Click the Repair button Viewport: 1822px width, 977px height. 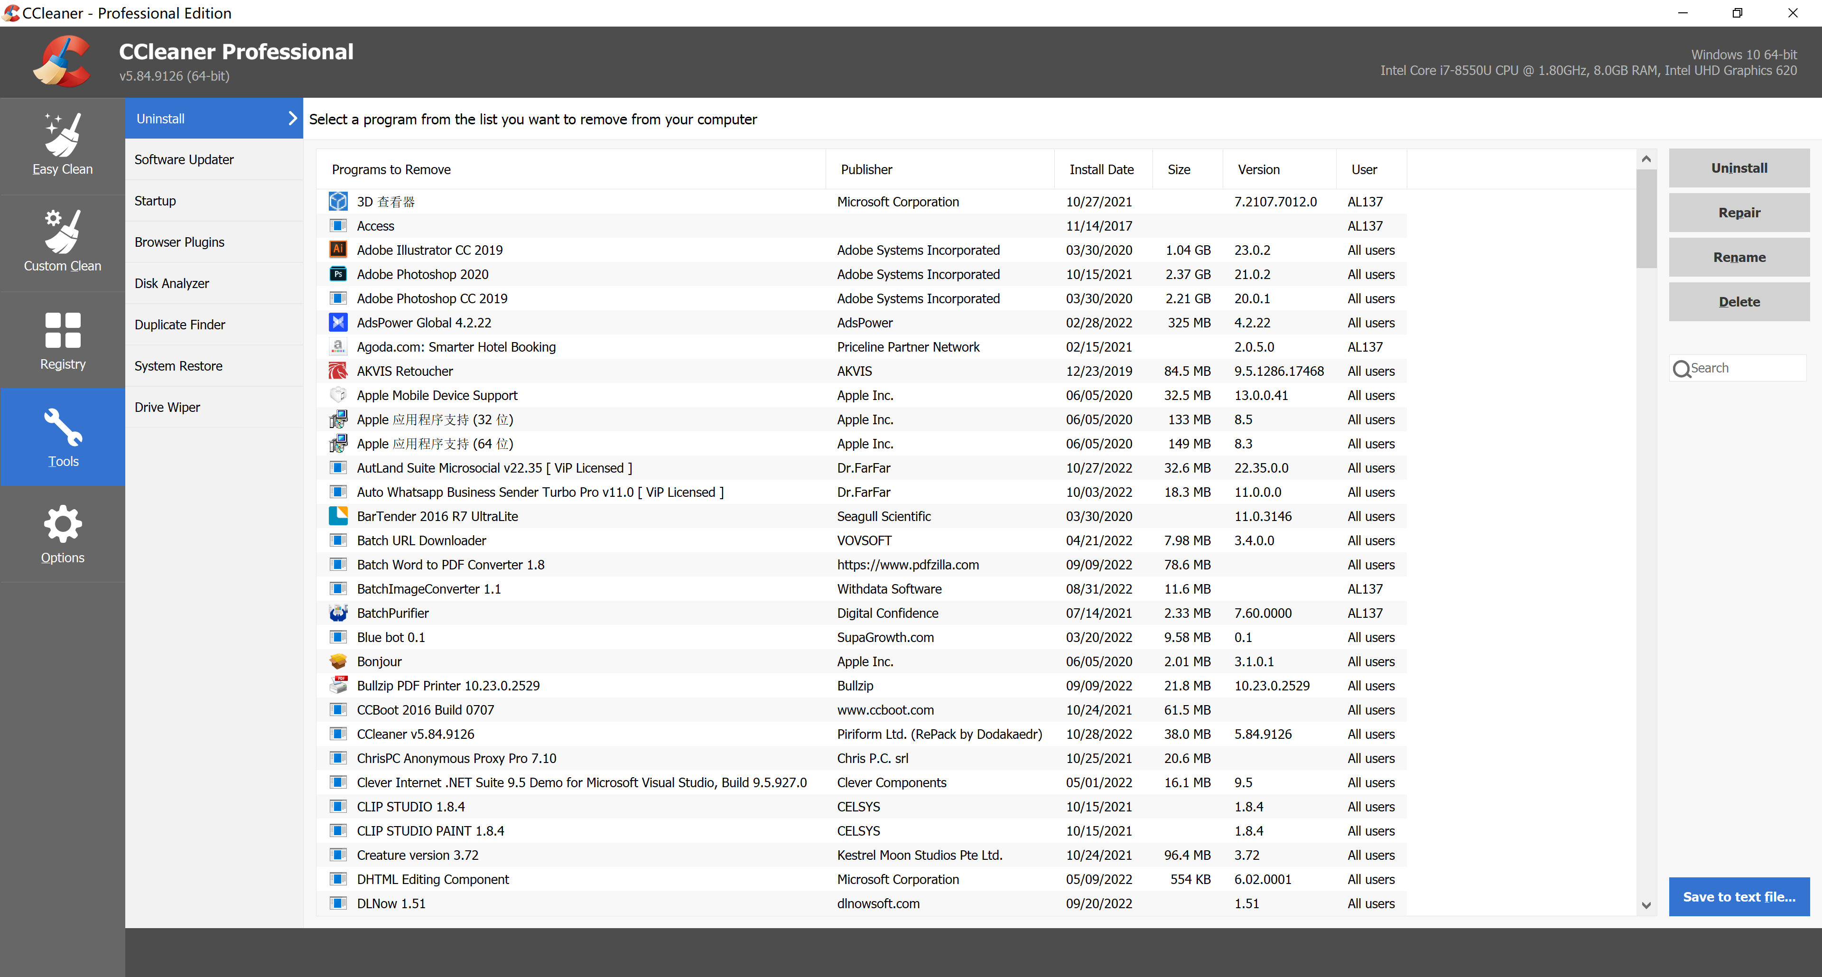point(1739,212)
